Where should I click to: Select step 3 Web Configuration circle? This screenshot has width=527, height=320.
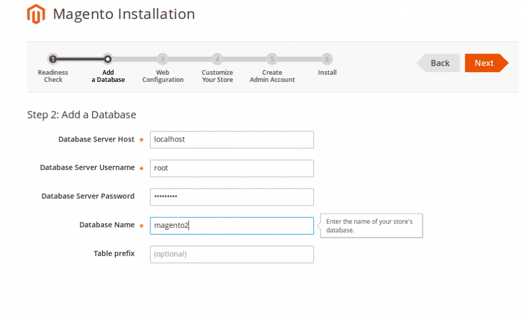[162, 59]
